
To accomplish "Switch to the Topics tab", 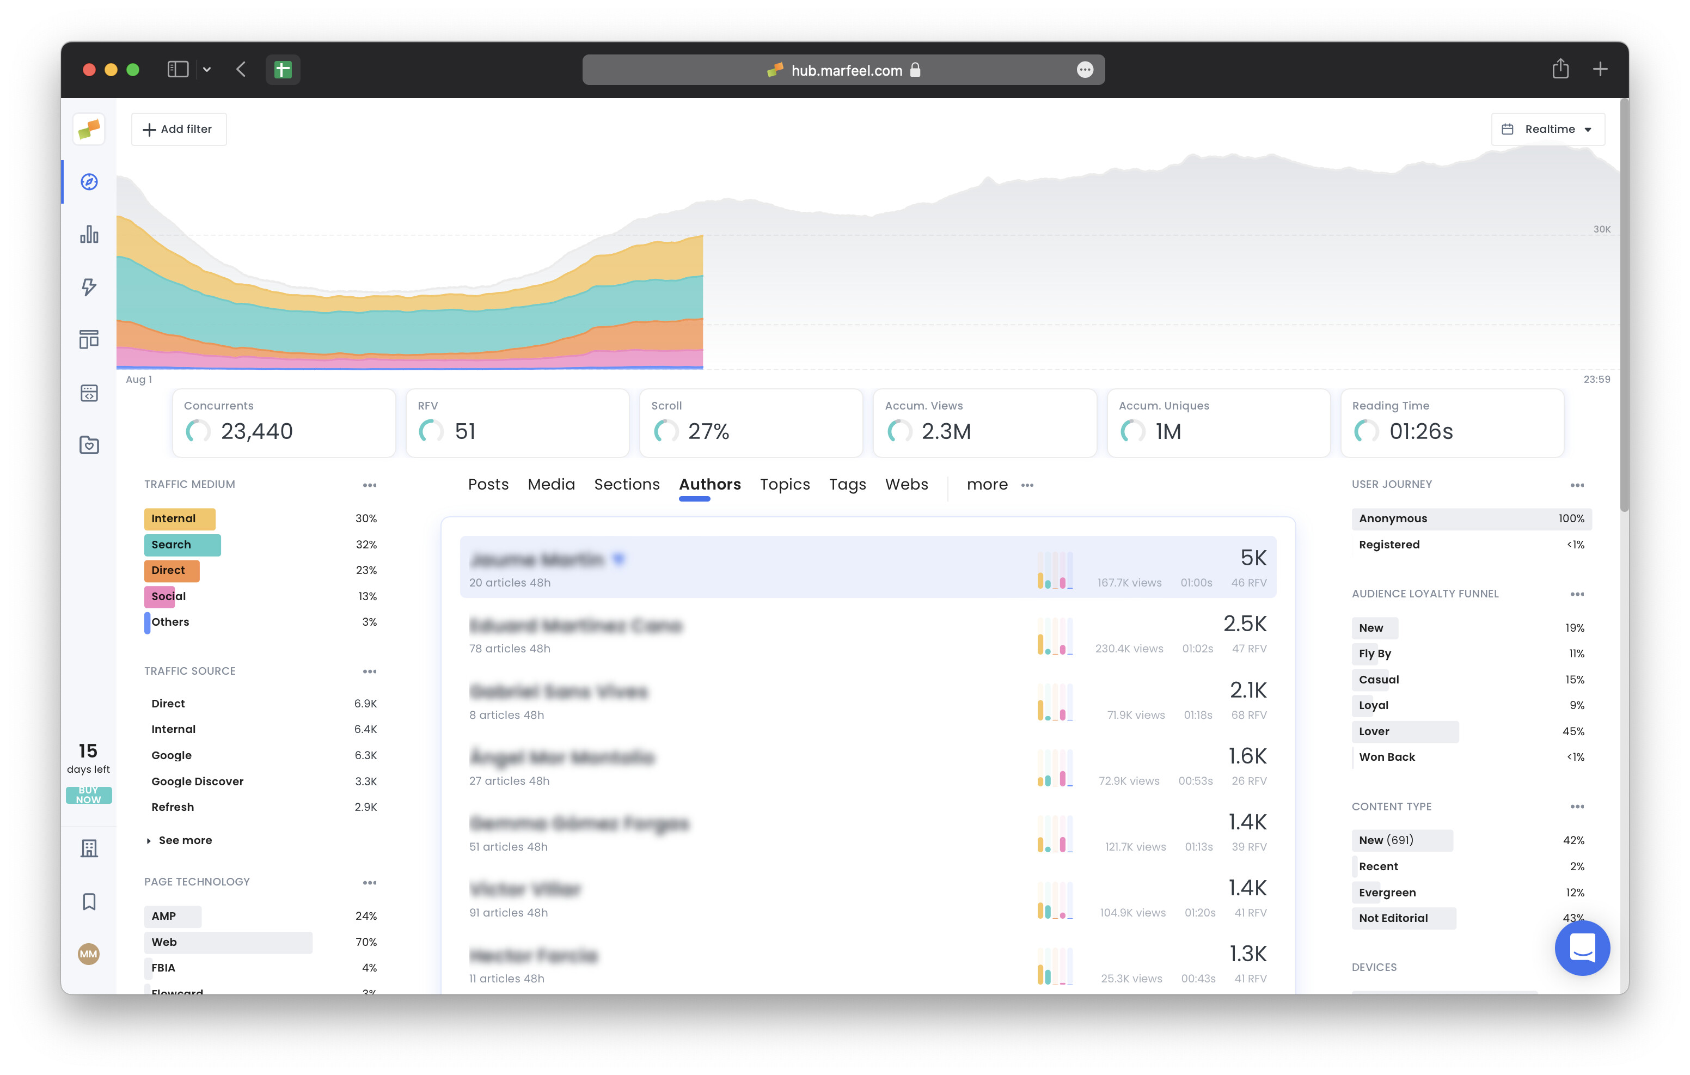I will point(784,485).
